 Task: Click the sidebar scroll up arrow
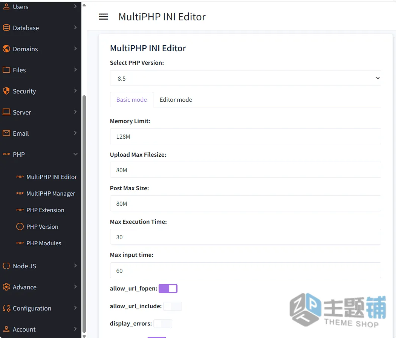click(x=84, y=5)
